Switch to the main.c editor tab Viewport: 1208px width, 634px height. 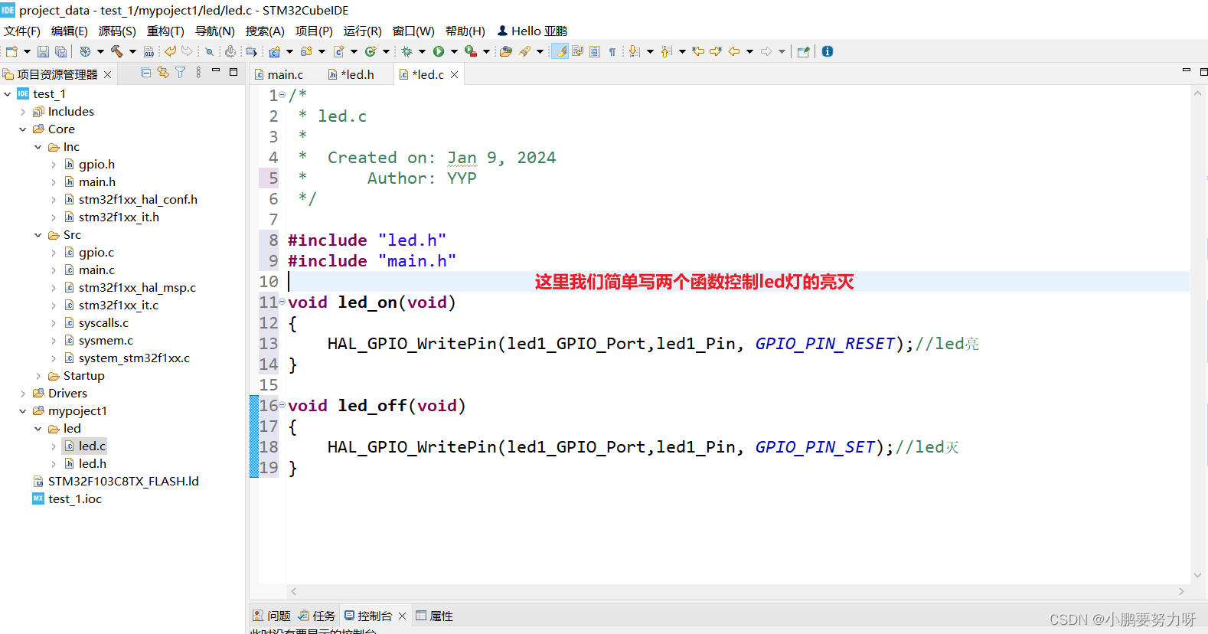286,74
